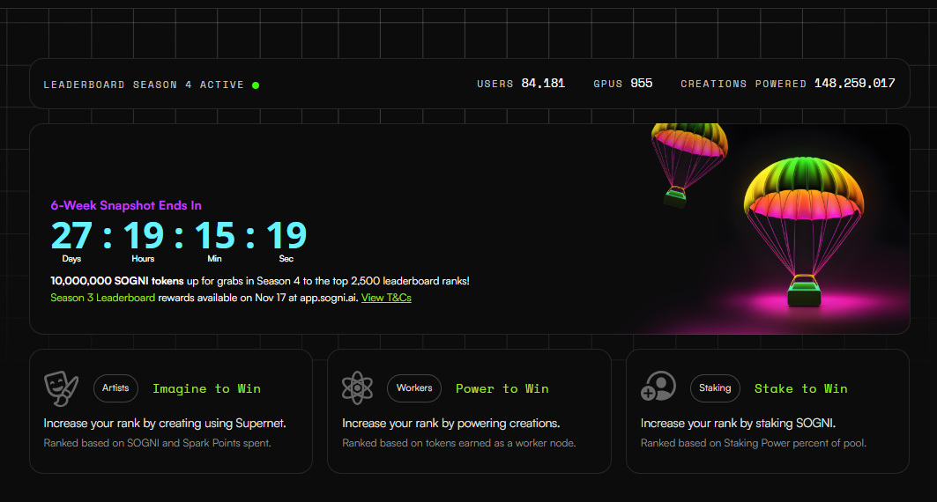Click the countdown Days value 27

[x=71, y=236]
